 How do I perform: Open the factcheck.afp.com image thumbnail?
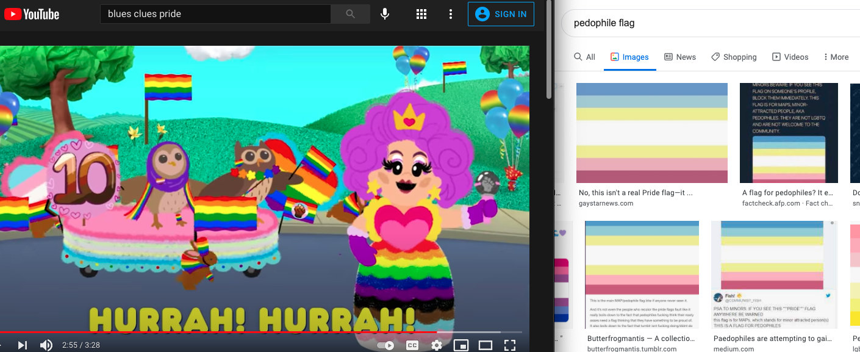click(789, 133)
